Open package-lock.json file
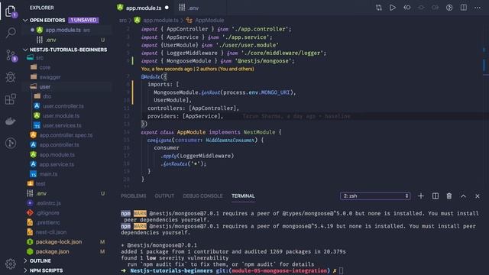This screenshot has height=275, width=489. coord(59,241)
